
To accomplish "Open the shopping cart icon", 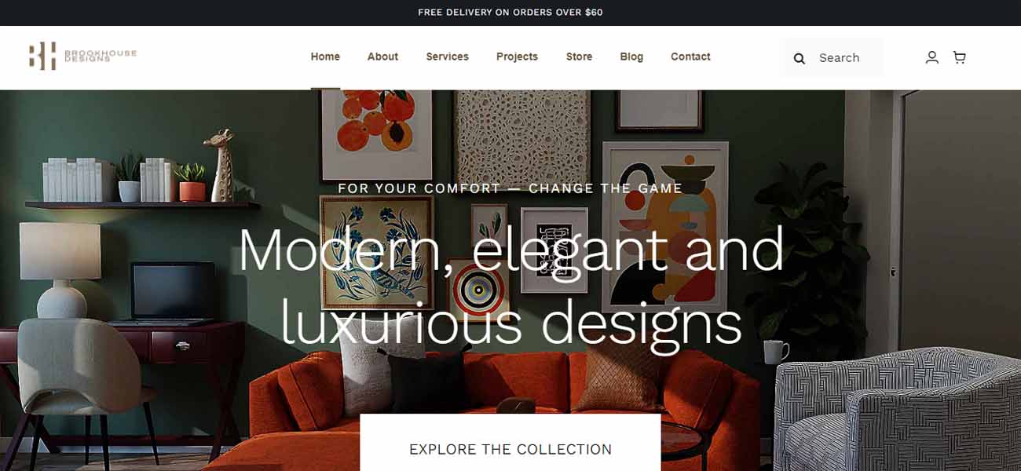I will click(x=959, y=57).
